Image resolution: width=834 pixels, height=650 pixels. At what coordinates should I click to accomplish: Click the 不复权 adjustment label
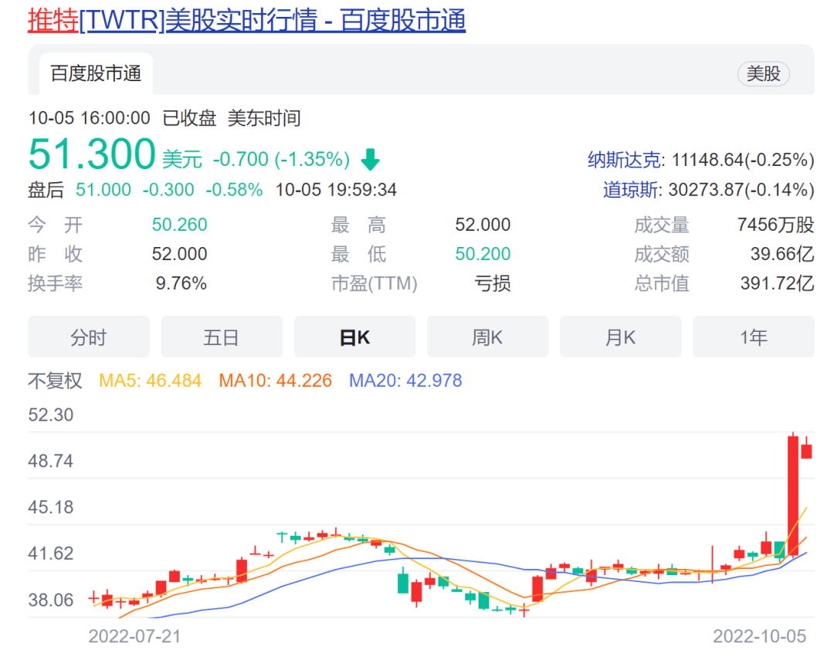[x=55, y=381]
